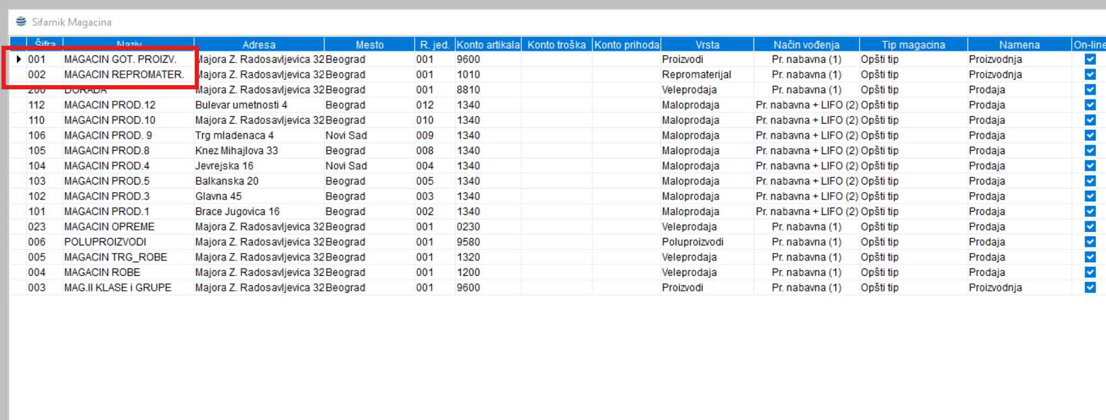Select row with code 104
Screen dimensions: 1106x420
pos(37,166)
